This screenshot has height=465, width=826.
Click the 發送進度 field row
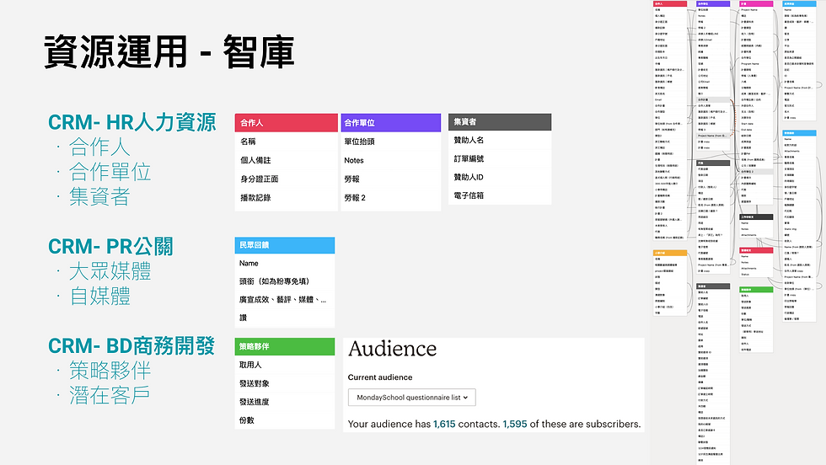[x=285, y=401]
